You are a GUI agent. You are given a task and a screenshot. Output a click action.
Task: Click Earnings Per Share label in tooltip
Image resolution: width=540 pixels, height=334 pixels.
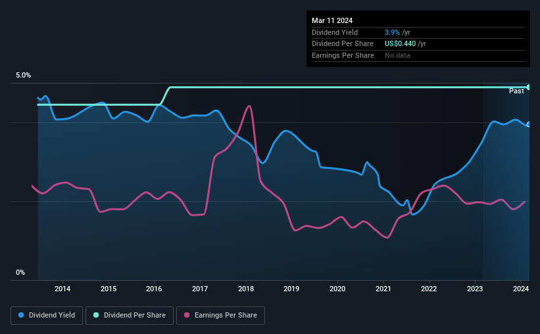(x=343, y=55)
